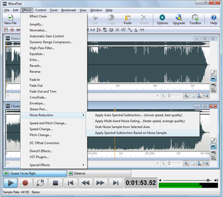
Task: Click the Rewind button
Action: click(x=85, y=183)
